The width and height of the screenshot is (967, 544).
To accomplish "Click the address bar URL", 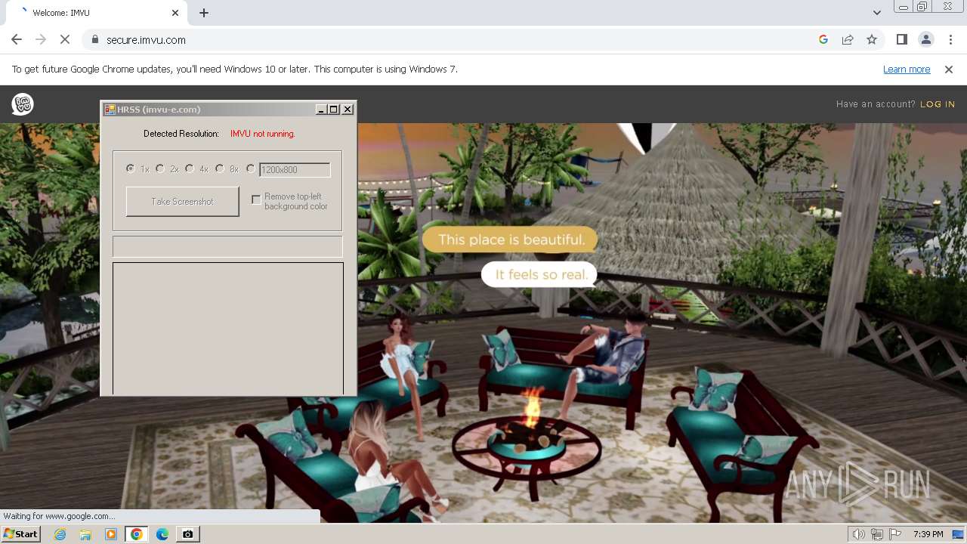I will (x=146, y=40).
